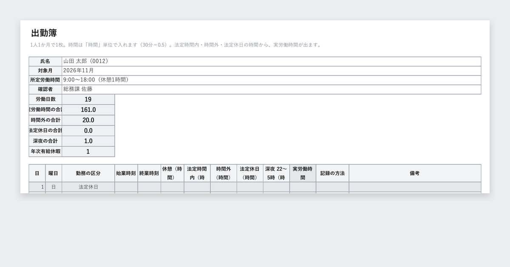The height and width of the screenshot is (267, 510).
Task: Select the 記録の方法 column header
Action: (x=333, y=173)
